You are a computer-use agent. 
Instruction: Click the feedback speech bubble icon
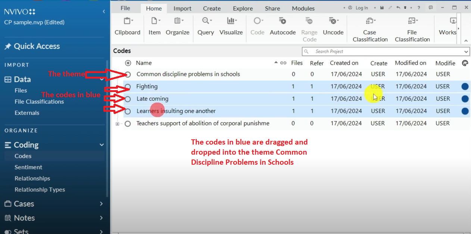[431, 8]
